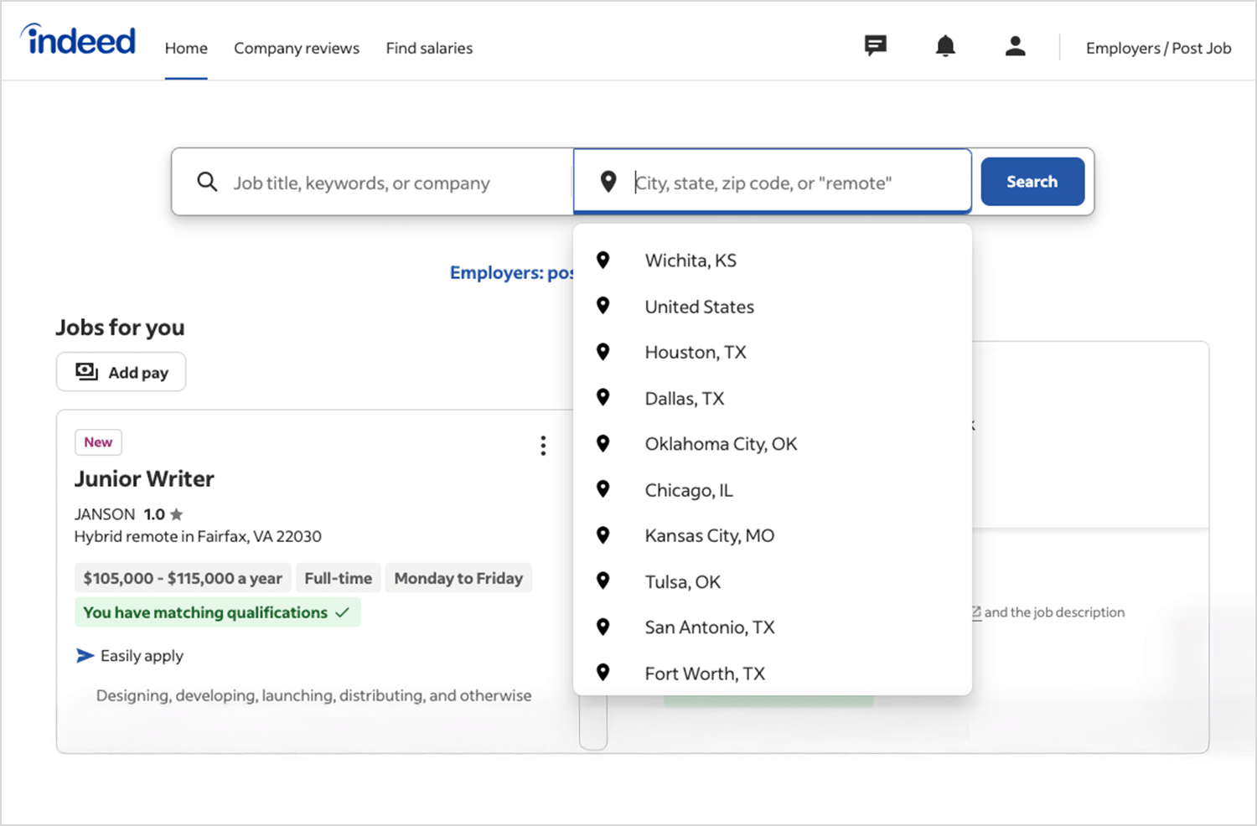This screenshot has width=1257, height=826.
Task: Click the New badge on job card
Action: 98,442
